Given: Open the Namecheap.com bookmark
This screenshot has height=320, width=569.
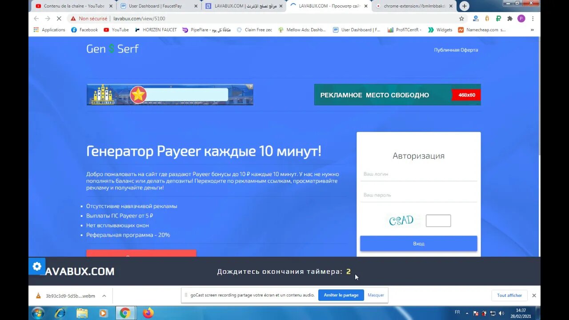Looking at the screenshot, I should point(482,30).
